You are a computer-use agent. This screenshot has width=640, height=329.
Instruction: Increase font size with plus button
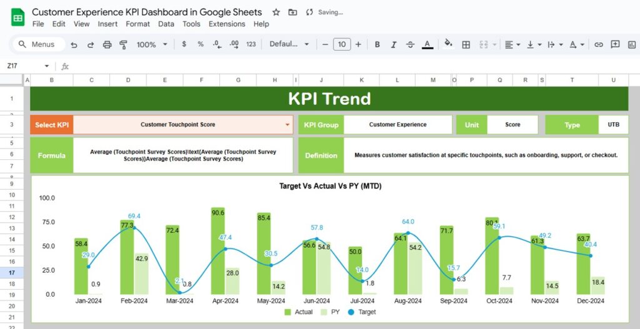pyautogui.click(x=358, y=44)
